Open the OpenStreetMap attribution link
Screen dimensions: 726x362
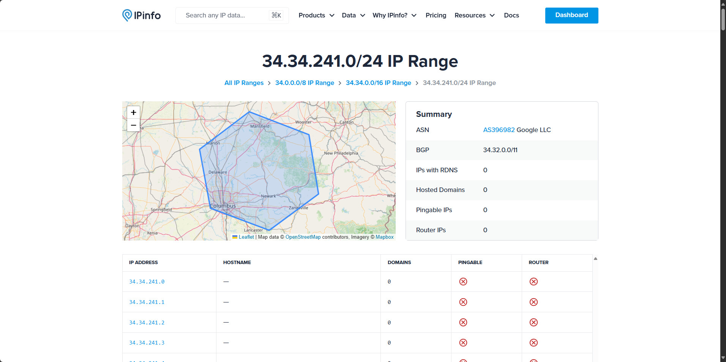[x=303, y=237]
